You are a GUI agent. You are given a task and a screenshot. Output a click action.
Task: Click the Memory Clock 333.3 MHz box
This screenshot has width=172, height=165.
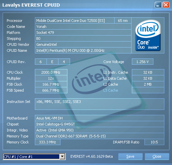[47, 142]
